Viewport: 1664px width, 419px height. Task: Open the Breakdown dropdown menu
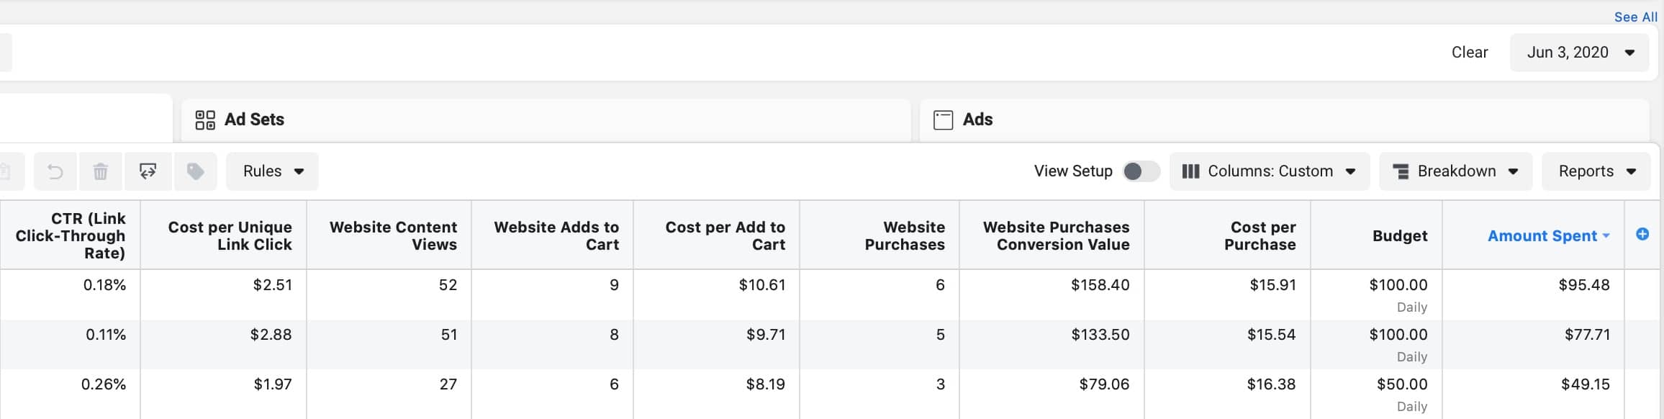tap(1455, 171)
